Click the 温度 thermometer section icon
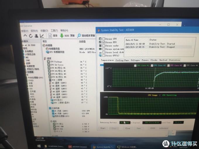The width and height of the screenshot is (199, 149). (x=45, y=58)
